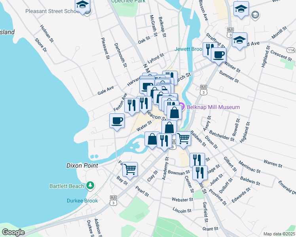Click the small gray graduation cap icon
296x237 pixels.
[256, 15]
